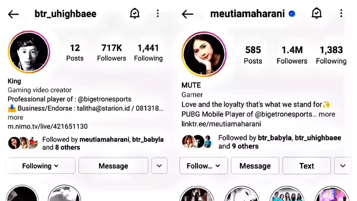The width and height of the screenshot is (357, 201).
Task: Message btr_uhighbaee
Action: coord(113,166)
